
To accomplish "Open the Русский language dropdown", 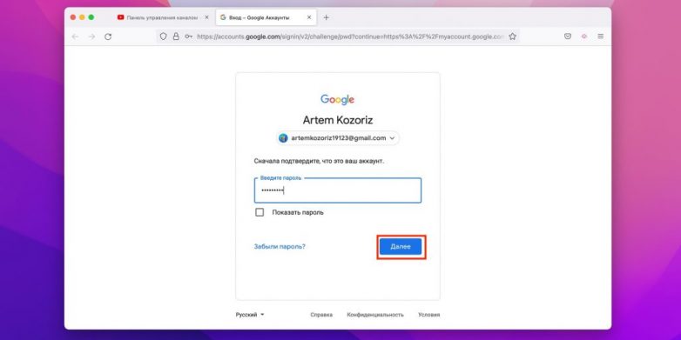I will click(x=250, y=315).
